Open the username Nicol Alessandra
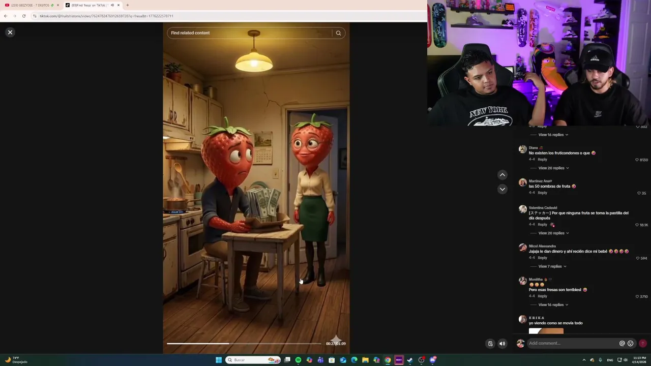Viewport: 651px width, 366px height. (542, 246)
